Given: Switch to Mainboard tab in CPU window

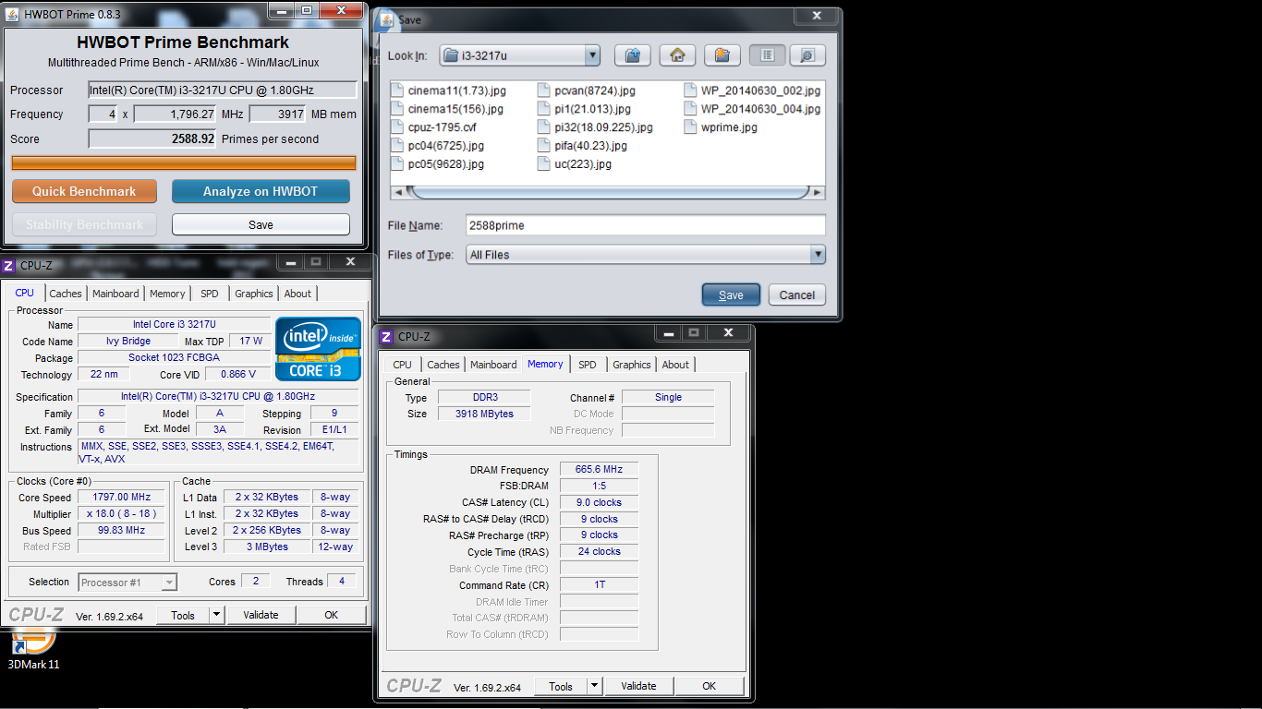Looking at the screenshot, I should tap(115, 294).
